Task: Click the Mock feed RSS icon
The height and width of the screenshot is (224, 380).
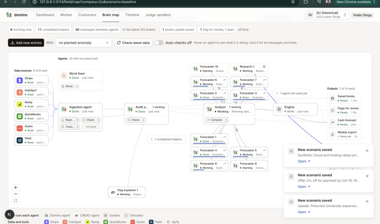Action: click(64, 75)
